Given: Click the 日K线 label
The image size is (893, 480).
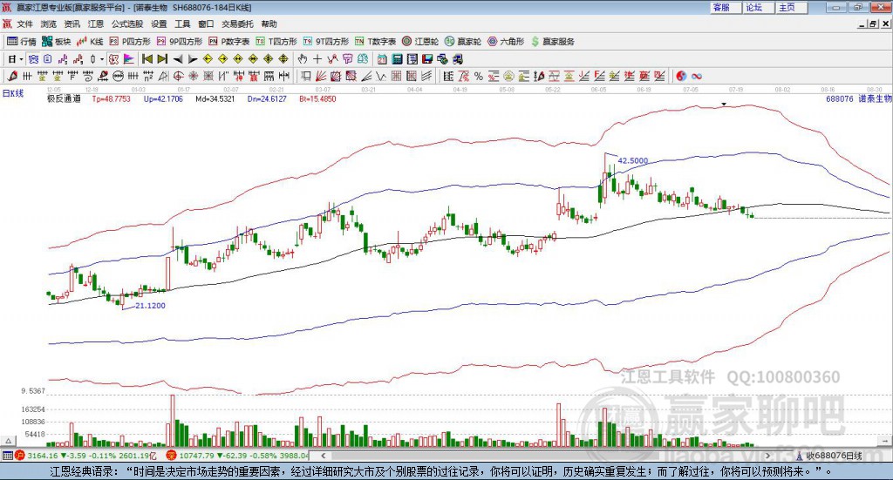Looking at the screenshot, I should click(x=12, y=94).
